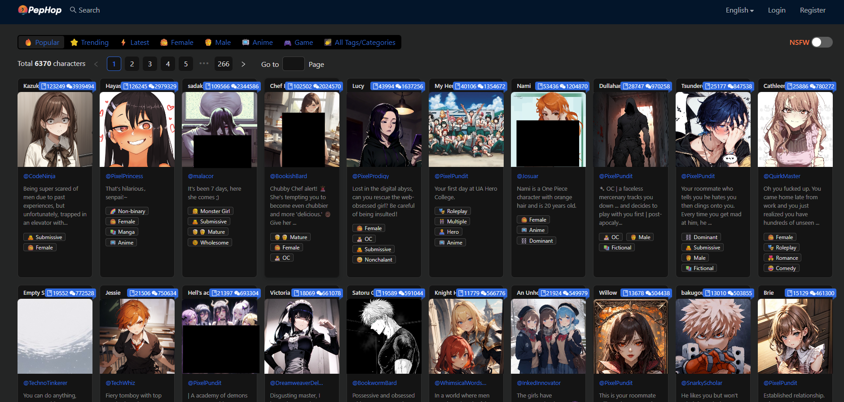The width and height of the screenshot is (844, 402).
Task: Click the Monster Girl tag on sadako card
Action: click(211, 211)
